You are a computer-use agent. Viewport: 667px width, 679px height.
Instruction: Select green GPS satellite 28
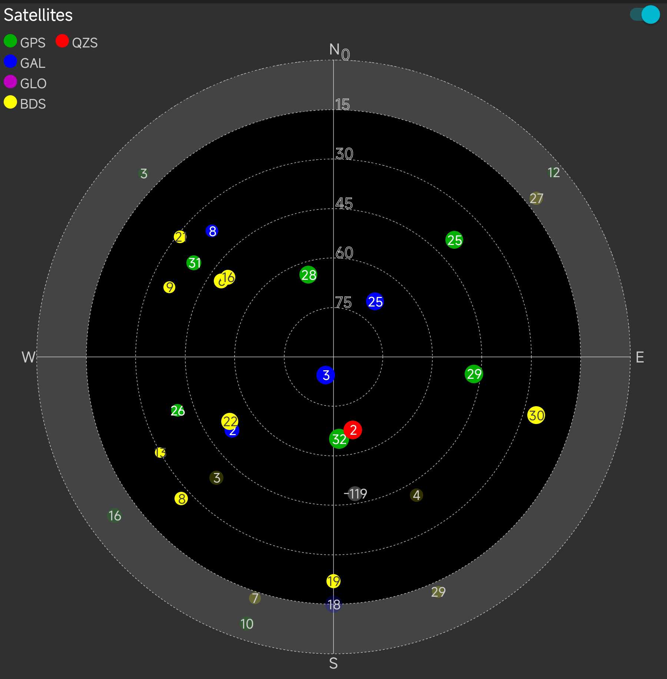click(308, 275)
